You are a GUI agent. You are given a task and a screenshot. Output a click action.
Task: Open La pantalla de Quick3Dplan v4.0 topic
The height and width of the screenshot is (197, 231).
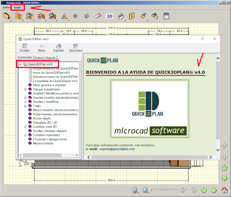point(55,81)
